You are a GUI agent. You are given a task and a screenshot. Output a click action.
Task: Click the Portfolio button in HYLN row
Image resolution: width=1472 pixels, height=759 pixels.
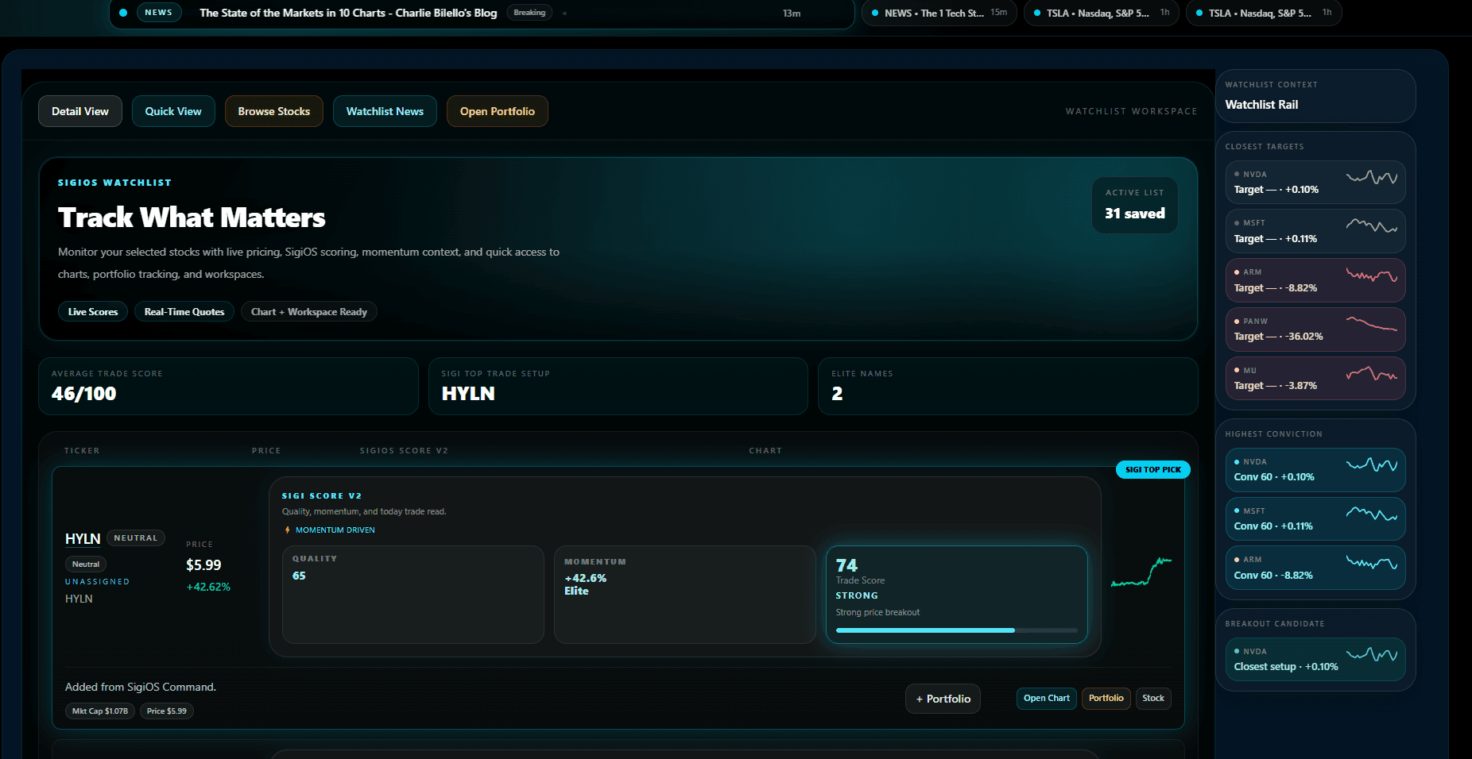[1106, 699]
